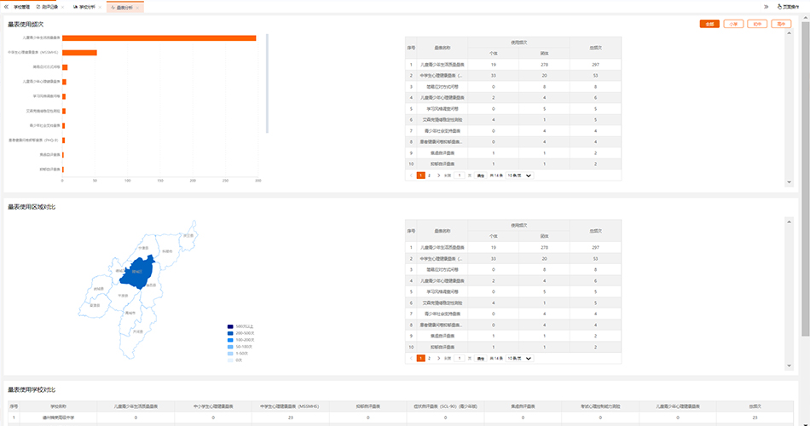810x426 pixels.
Task: Go to page 2 in region table
Action: [429, 359]
